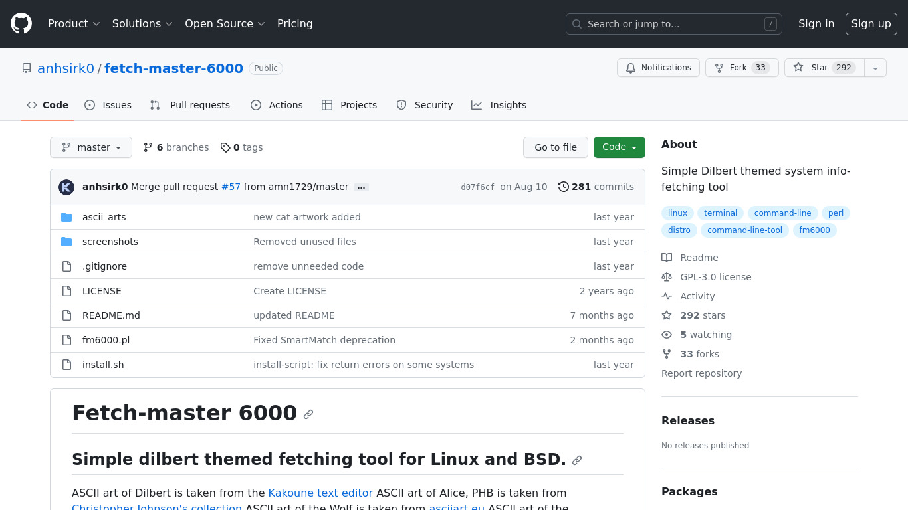Open pull request #57 link
Viewport: 908px width, 510px height.
click(231, 187)
